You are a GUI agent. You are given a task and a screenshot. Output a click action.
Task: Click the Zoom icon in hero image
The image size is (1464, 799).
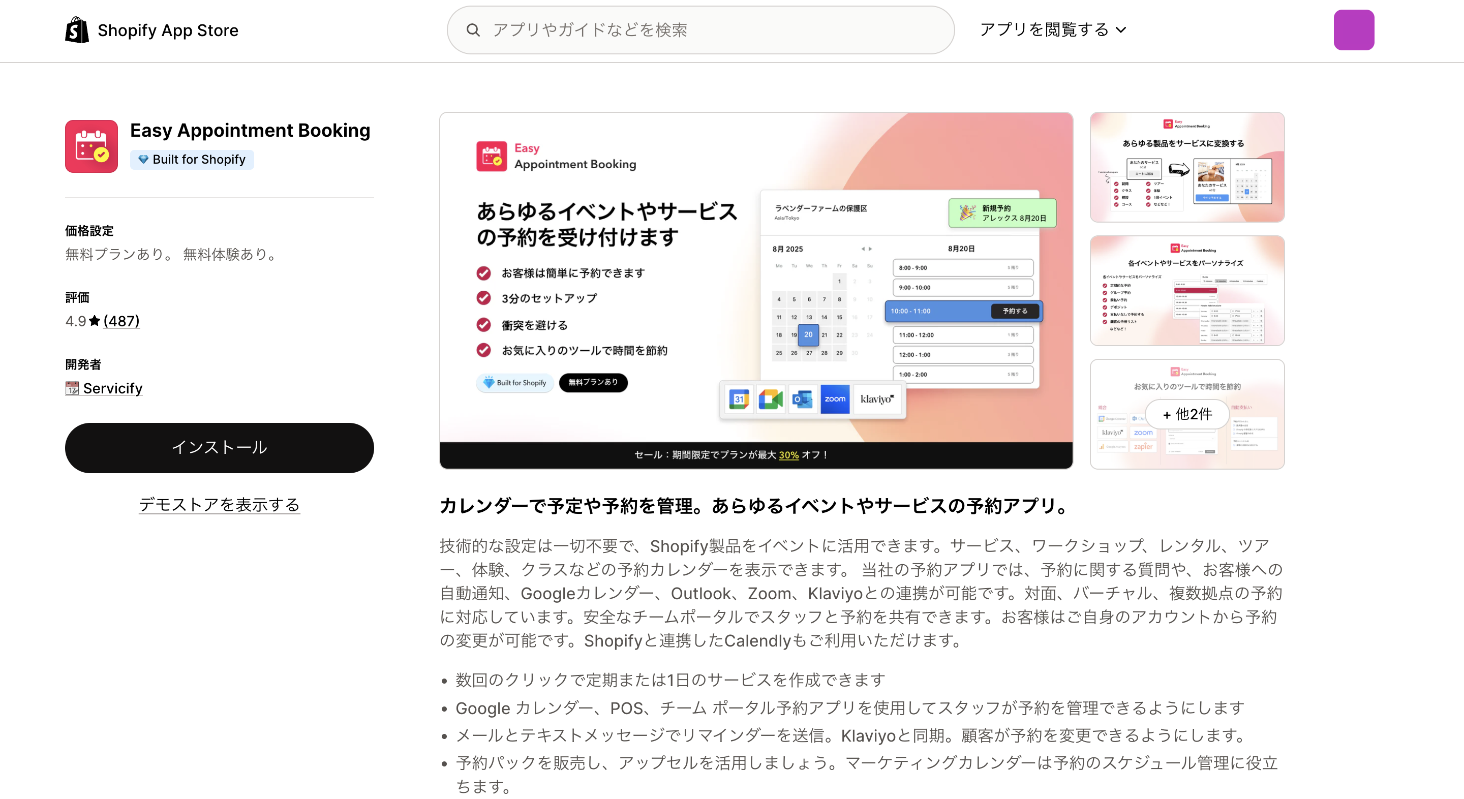point(835,399)
